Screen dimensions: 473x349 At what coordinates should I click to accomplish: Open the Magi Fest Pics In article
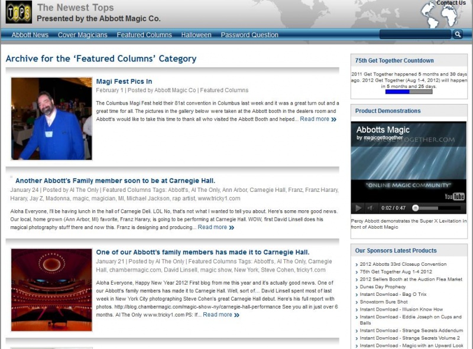tap(124, 81)
